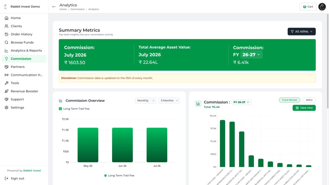
Task: Open the FY 26-27 dropdown in summary banner
Action: [251, 54]
